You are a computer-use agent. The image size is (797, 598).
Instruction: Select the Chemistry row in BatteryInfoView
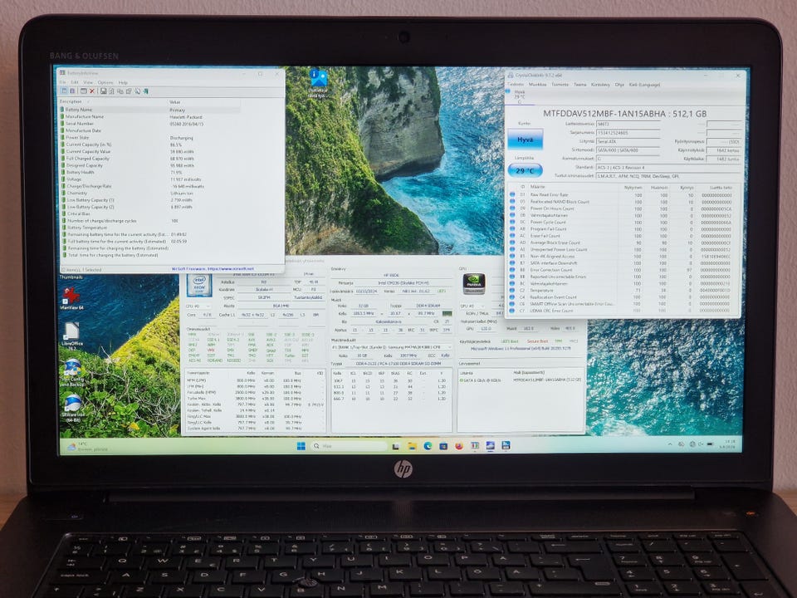(150, 193)
